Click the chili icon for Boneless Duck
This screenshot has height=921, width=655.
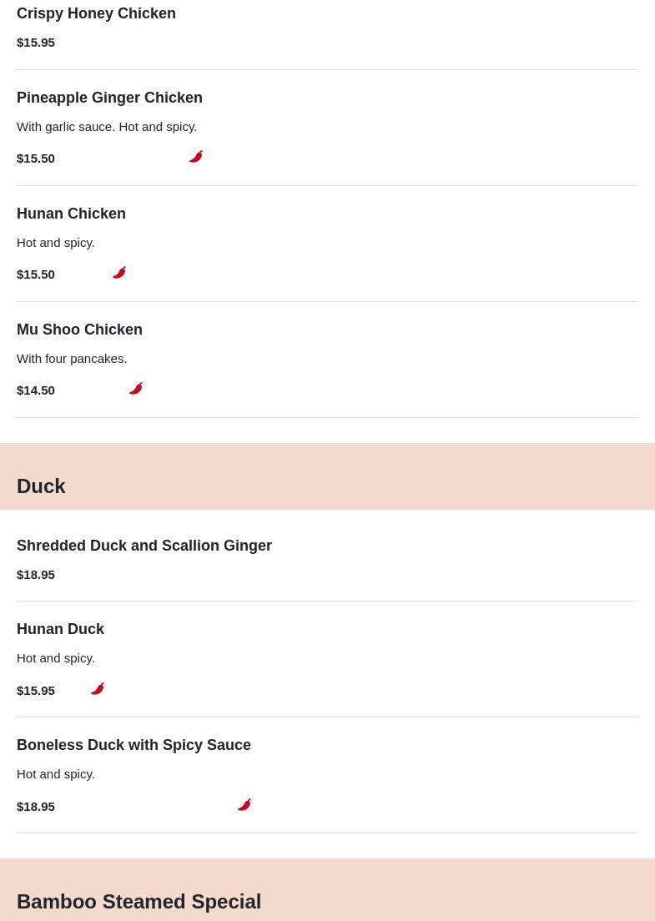click(244, 805)
